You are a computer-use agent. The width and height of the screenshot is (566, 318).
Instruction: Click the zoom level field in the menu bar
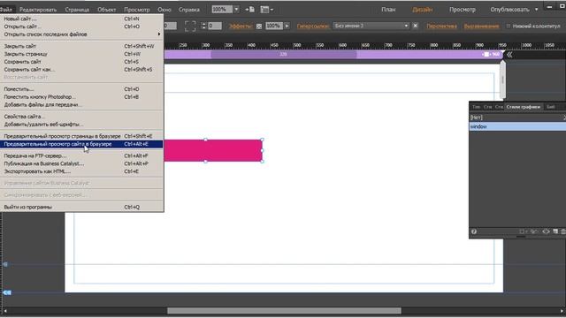pyautogui.click(x=222, y=10)
